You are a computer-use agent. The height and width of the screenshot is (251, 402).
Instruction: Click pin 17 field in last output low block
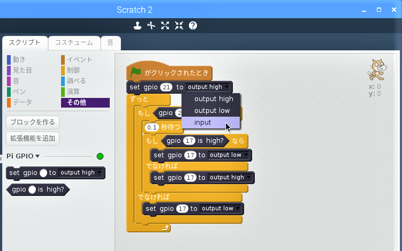tap(183, 209)
